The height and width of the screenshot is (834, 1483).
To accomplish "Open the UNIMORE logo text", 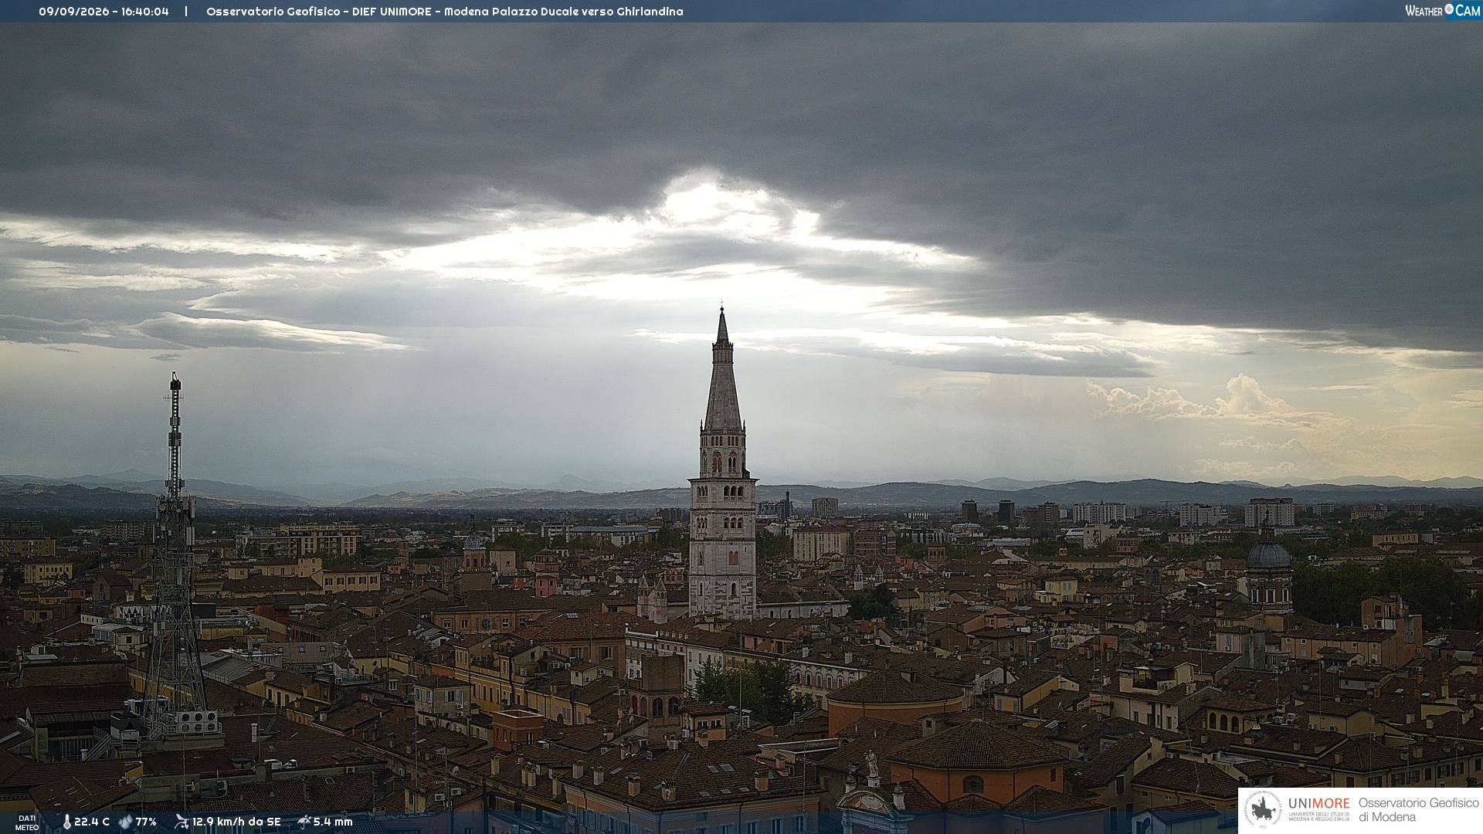I will coord(1318,804).
